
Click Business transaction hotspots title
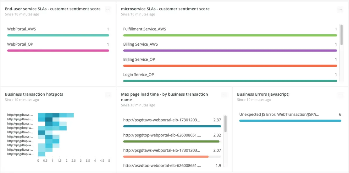coord(34,94)
